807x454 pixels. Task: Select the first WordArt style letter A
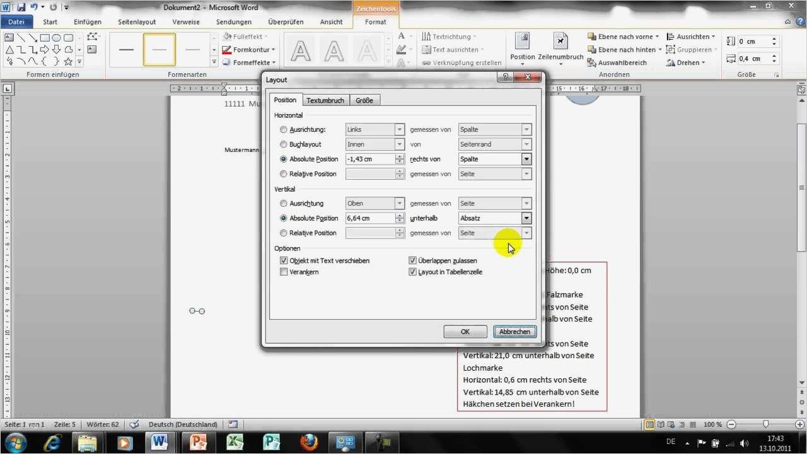(x=301, y=50)
